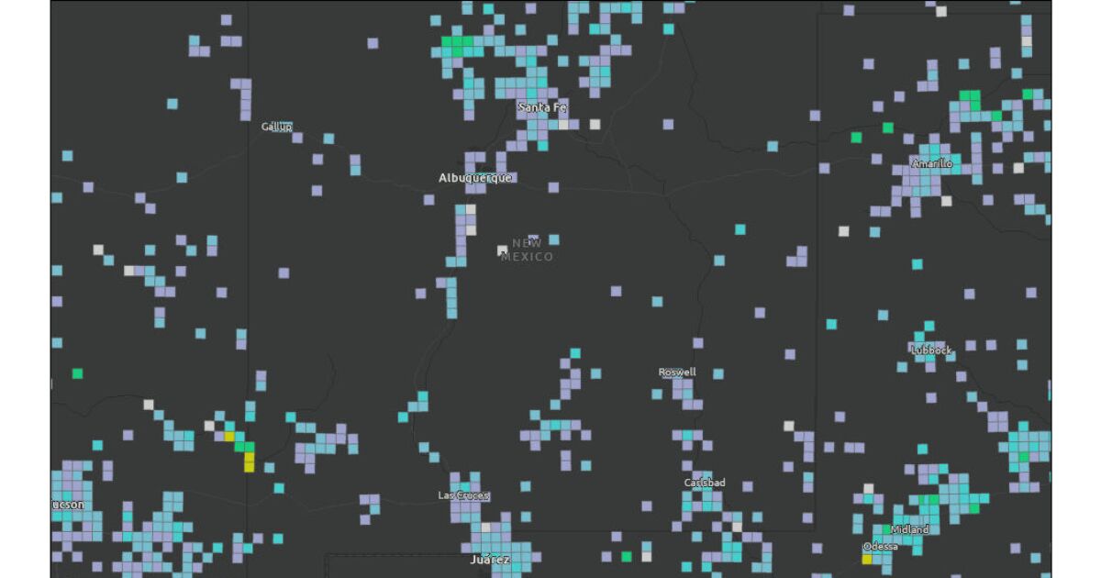This screenshot has height=578, width=1101.
Task: Click the yellow grid cell by Odessa
Action: (x=867, y=558)
